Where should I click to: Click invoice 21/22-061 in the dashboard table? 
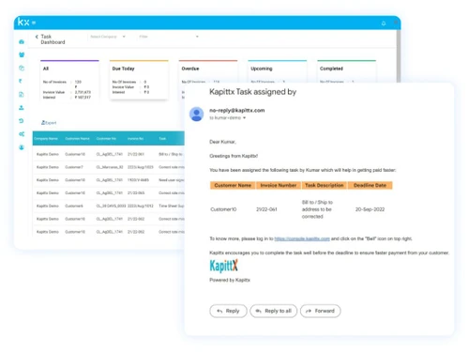point(136,154)
